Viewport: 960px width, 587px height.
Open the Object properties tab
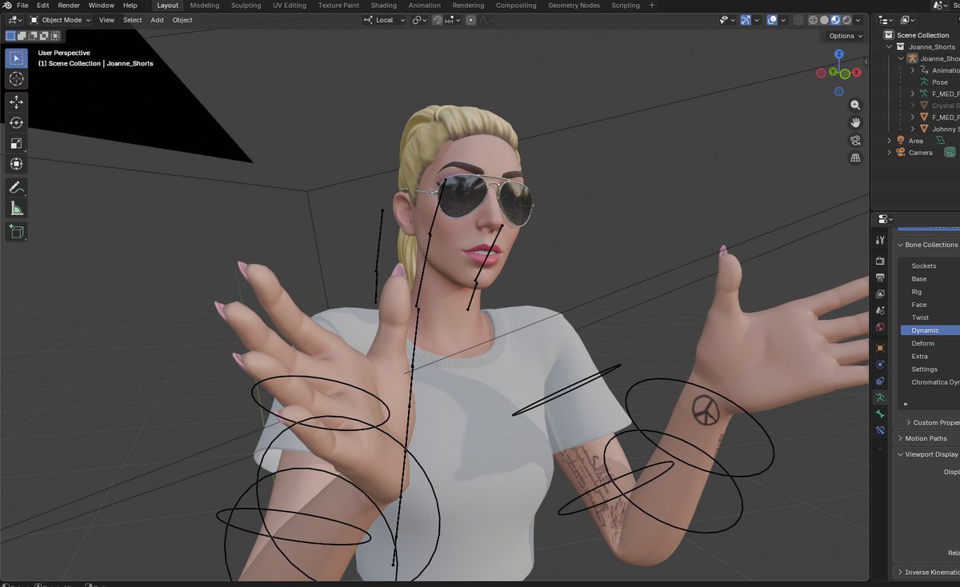pos(880,348)
